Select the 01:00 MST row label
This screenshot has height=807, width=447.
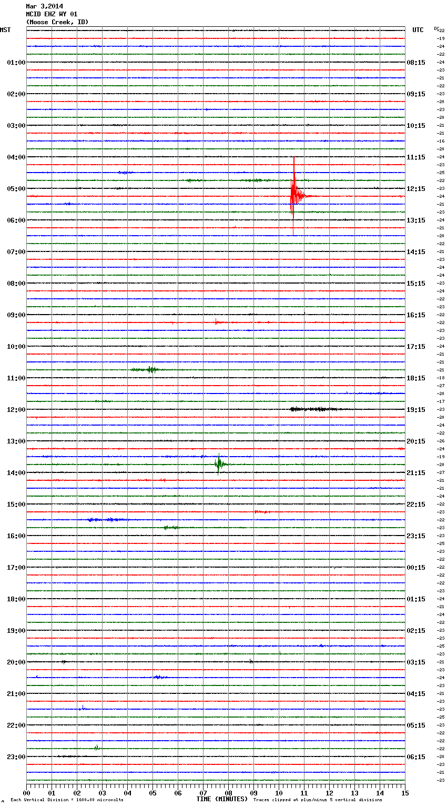coord(16,63)
